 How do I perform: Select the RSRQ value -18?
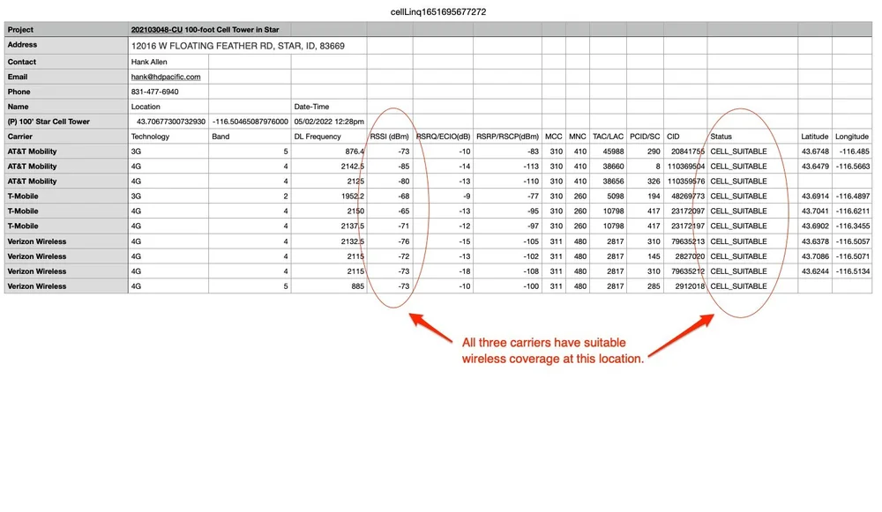464,271
